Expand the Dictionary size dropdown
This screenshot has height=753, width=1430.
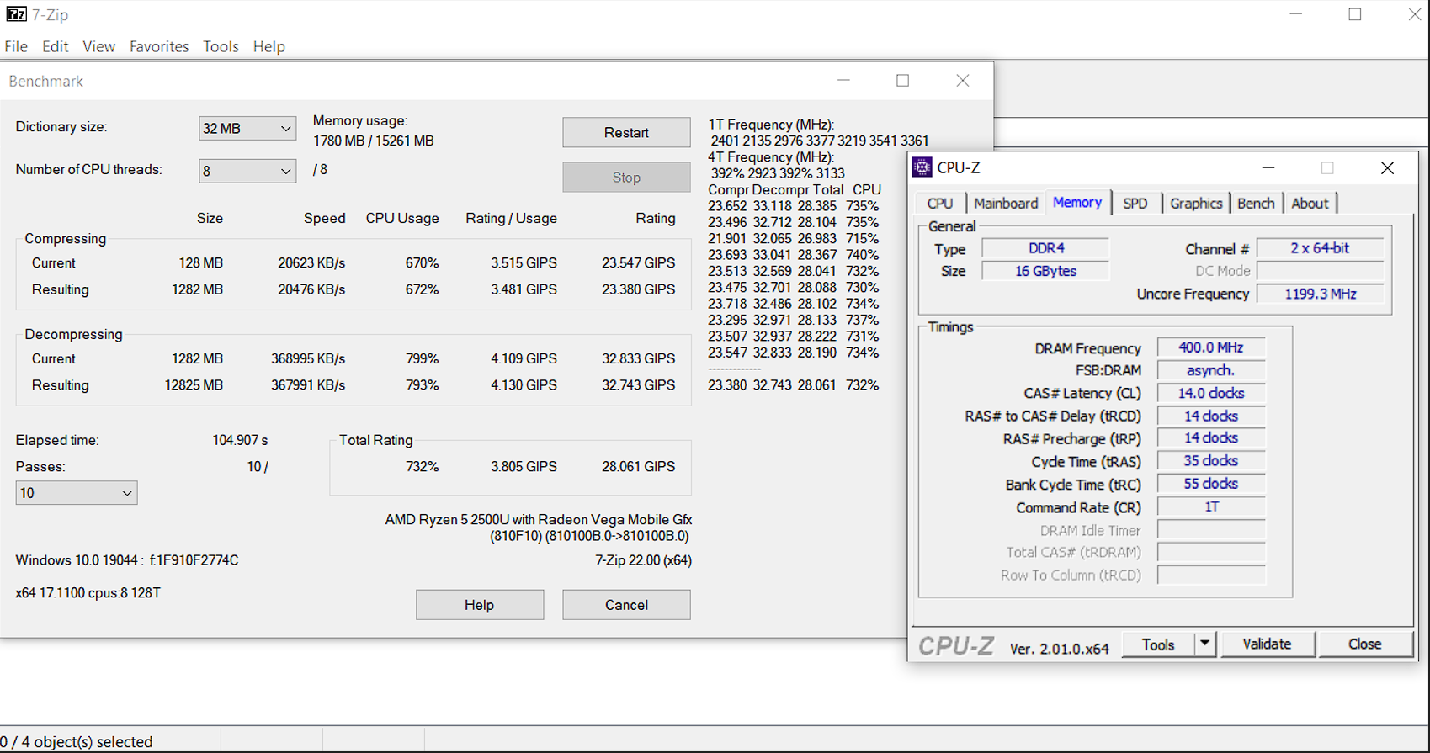(x=247, y=129)
